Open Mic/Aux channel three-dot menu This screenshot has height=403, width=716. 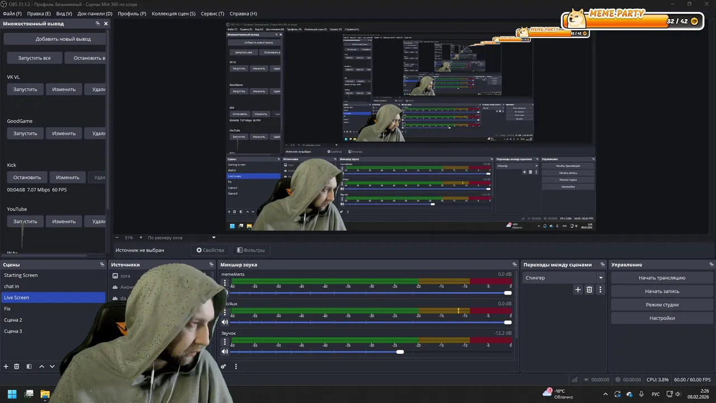pyautogui.click(x=225, y=312)
